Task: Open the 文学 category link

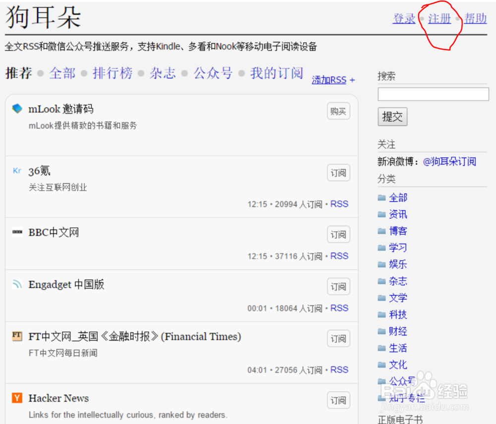Action: pyautogui.click(x=398, y=298)
